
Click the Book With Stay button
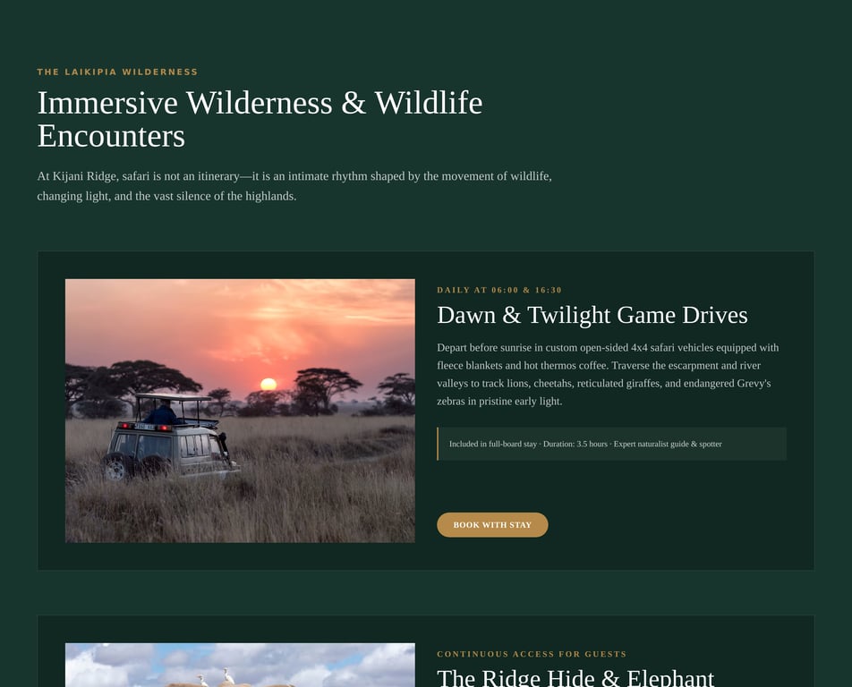(492, 524)
